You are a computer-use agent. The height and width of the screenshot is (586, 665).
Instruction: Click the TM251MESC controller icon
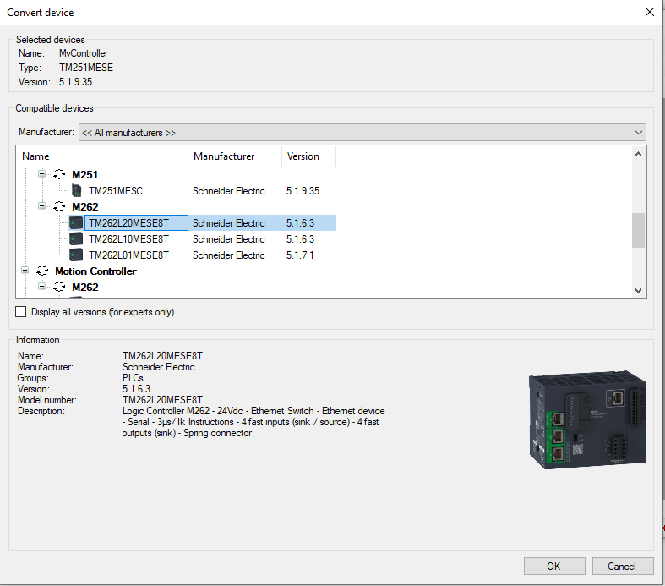(x=76, y=191)
